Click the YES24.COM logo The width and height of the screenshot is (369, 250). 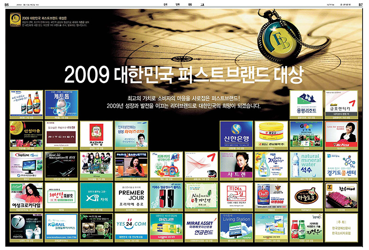(132, 225)
